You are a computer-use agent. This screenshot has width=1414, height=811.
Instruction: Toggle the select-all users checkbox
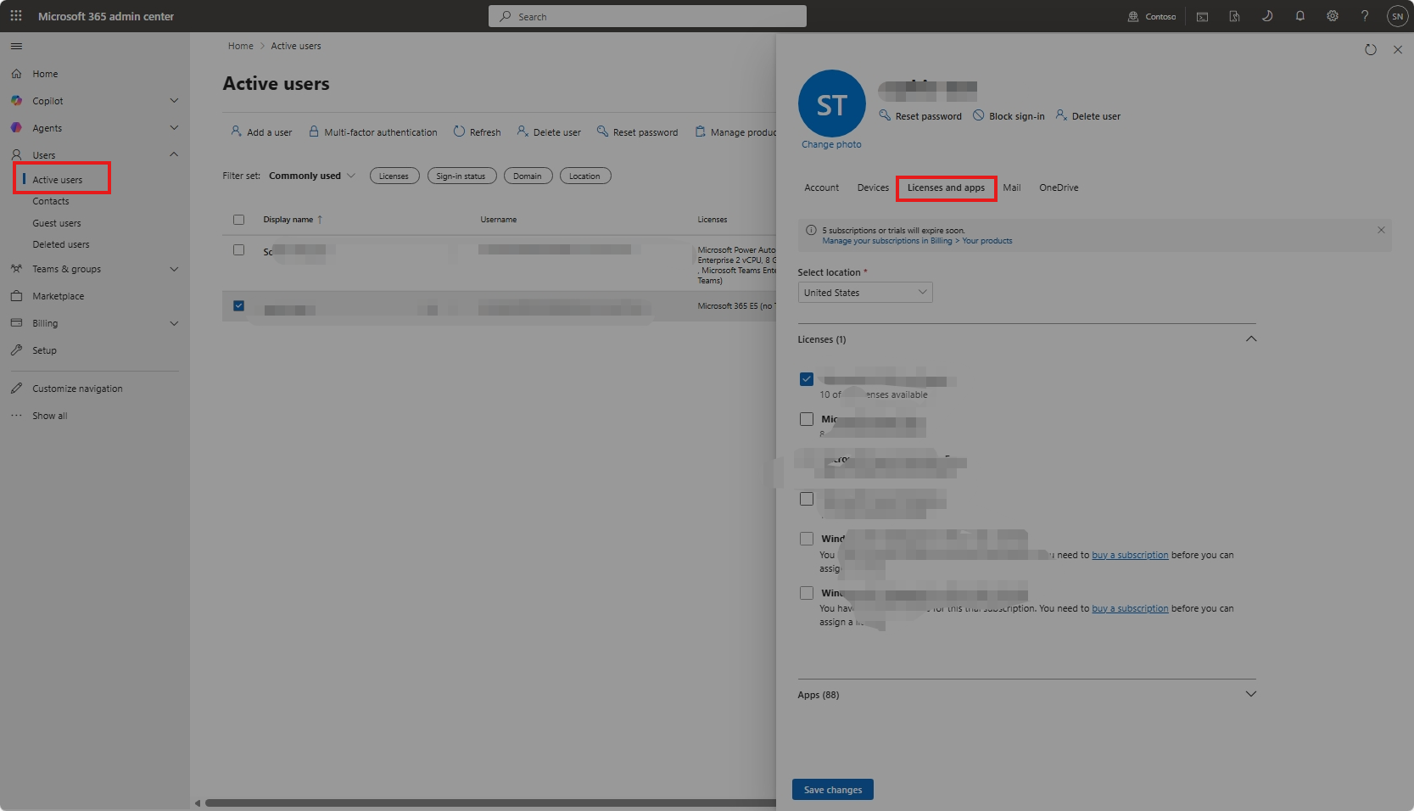coord(238,220)
